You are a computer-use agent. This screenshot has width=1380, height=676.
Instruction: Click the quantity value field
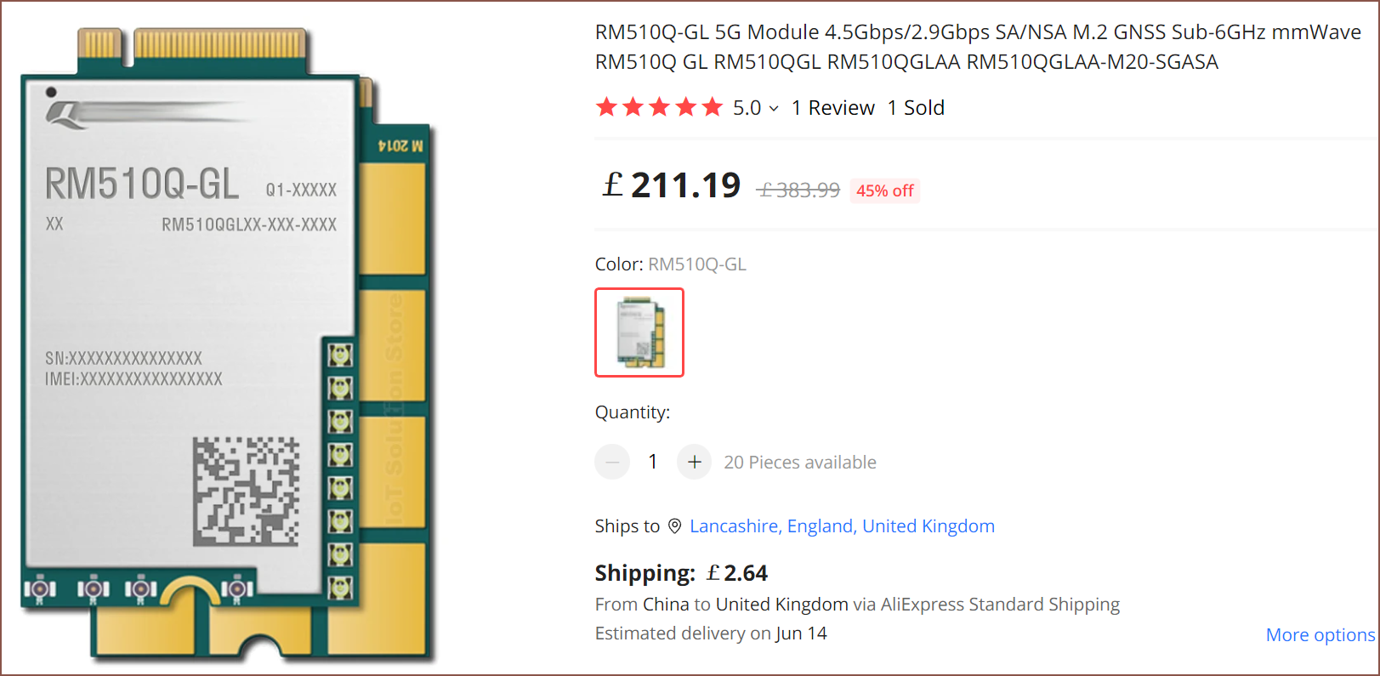653,462
